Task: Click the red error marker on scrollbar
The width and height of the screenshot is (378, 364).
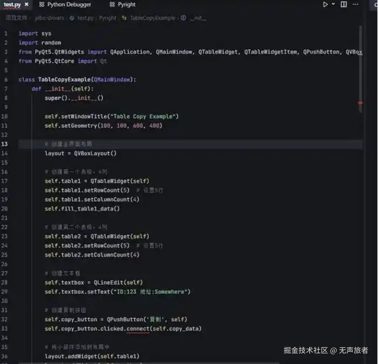Action: point(360,103)
